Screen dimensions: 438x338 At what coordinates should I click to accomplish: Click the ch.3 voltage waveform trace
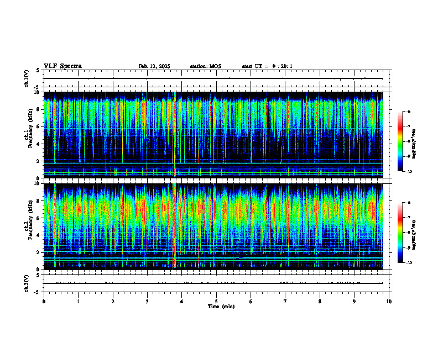[213, 283]
